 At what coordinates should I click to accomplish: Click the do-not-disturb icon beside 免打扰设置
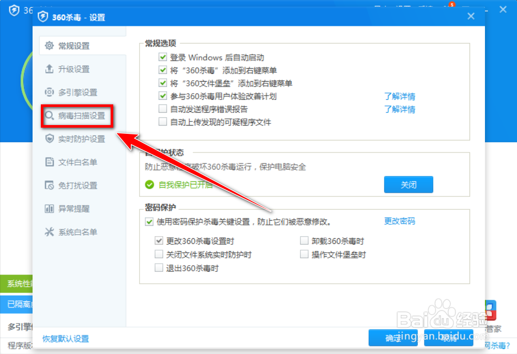pyautogui.click(x=50, y=185)
